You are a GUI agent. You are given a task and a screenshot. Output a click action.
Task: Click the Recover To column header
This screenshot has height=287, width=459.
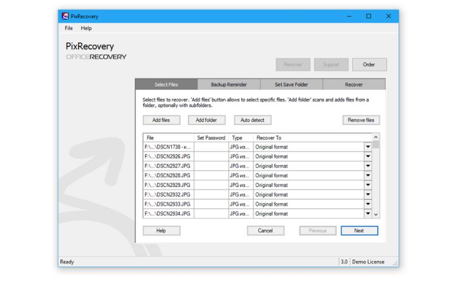click(x=313, y=138)
